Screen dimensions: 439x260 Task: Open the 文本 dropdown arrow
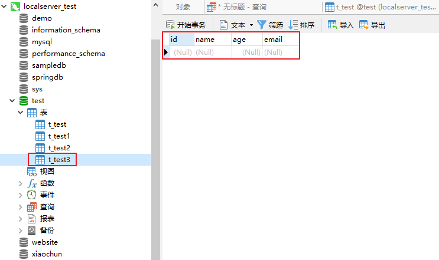(251, 25)
